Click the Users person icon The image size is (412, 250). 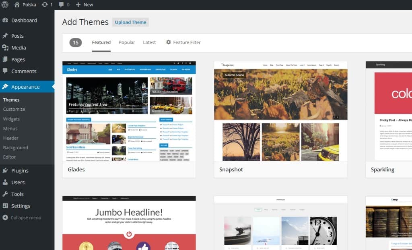click(5, 182)
